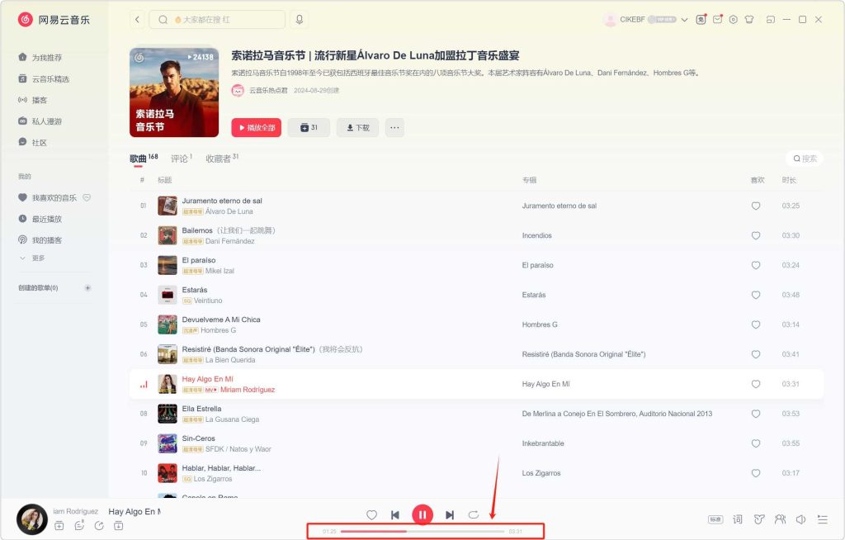
Task: Like Resistiré with its heart icon
Action: point(756,354)
